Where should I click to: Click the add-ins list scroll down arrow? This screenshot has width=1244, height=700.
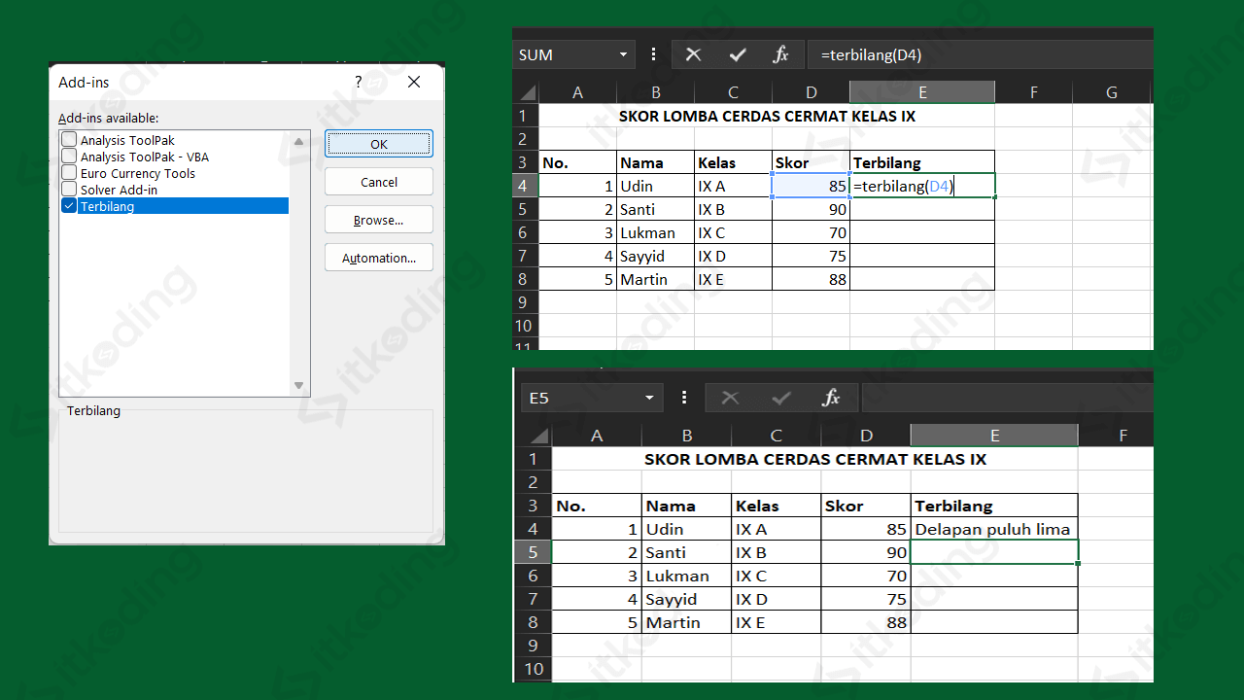click(x=299, y=386)
